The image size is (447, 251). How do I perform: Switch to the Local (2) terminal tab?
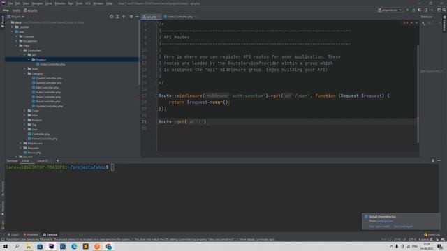click(43, 161)
